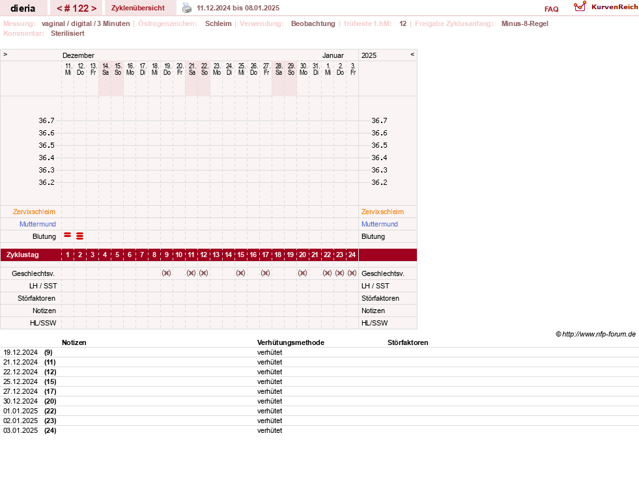Click the right Muttermund row label
This screenshot has width=639, height=498.
(x=379, y=224)
